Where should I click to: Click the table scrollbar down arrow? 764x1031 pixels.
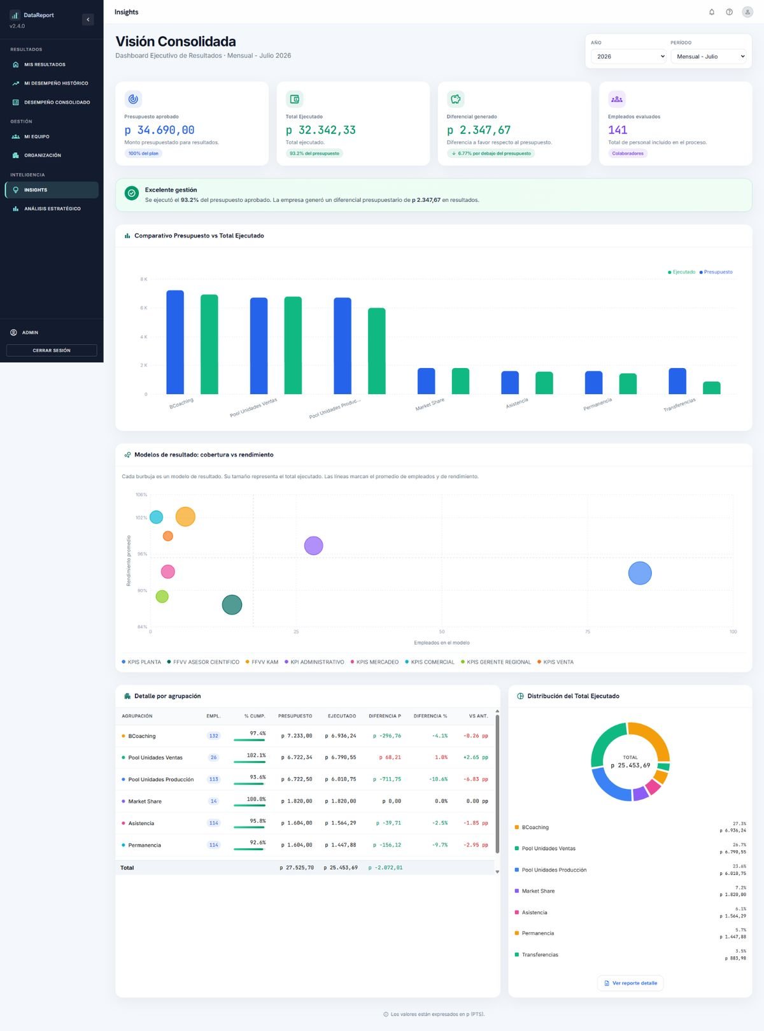pyautogui.click(x=497, y=872)
